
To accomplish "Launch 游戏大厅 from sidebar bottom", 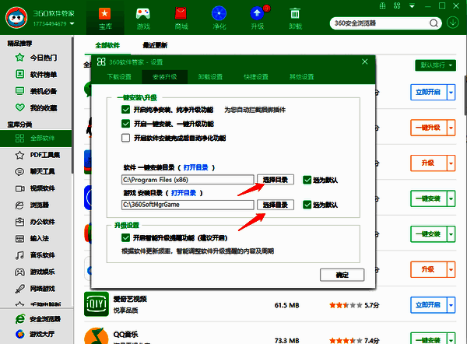I will (34, 334).
